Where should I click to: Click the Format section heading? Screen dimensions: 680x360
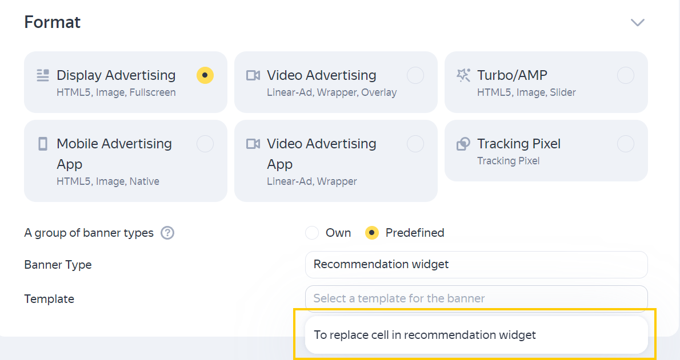pos(53,22)
